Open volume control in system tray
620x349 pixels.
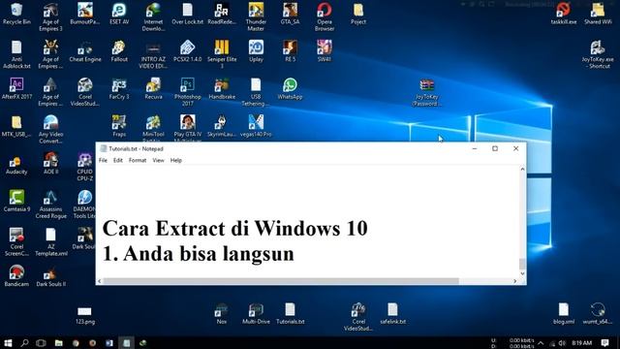[562, 343]
